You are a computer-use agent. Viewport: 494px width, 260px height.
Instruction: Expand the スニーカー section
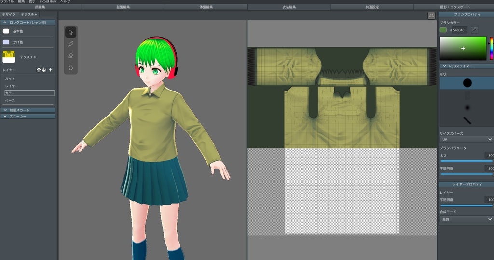[x=28, y=117]
